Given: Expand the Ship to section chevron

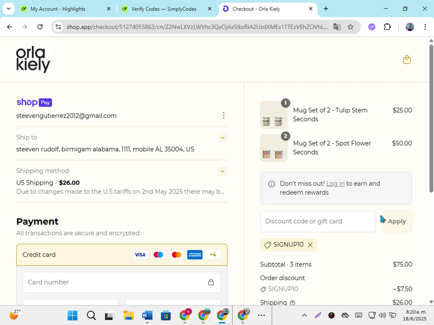Looking at the screenshot, I should click(222, 138).
